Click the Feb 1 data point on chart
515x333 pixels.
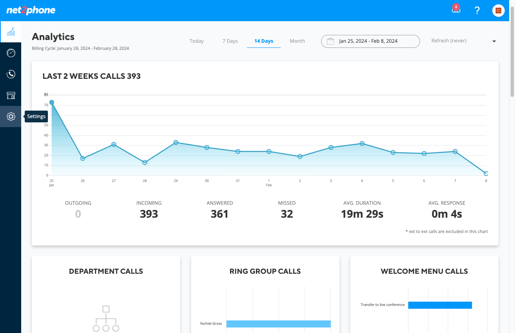[269, 151]
